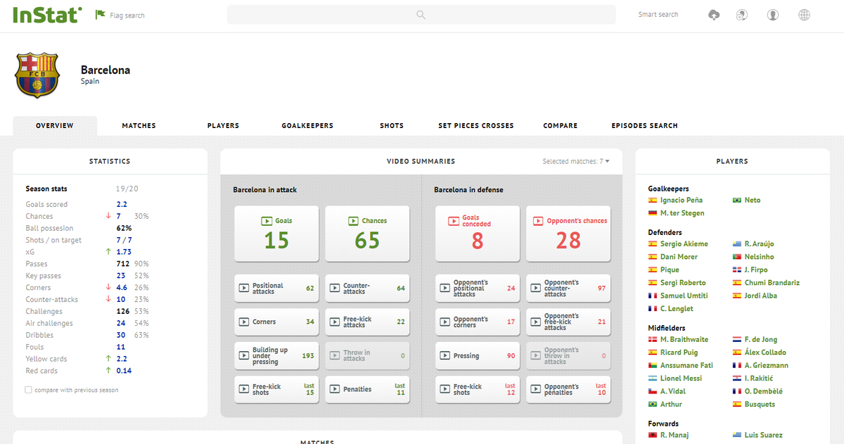The image size is (844, 444).
Task: Open the user profile icon
Action: [x=773, y=15]
